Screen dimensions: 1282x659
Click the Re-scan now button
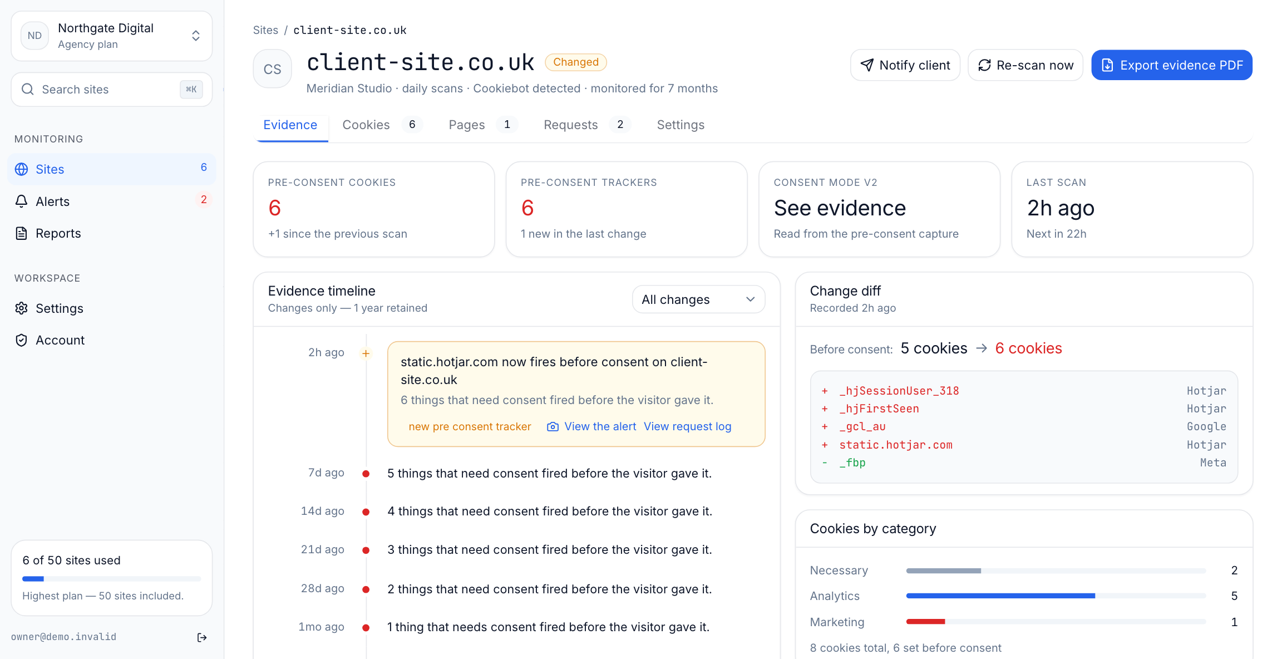(x=1025, y=65)
